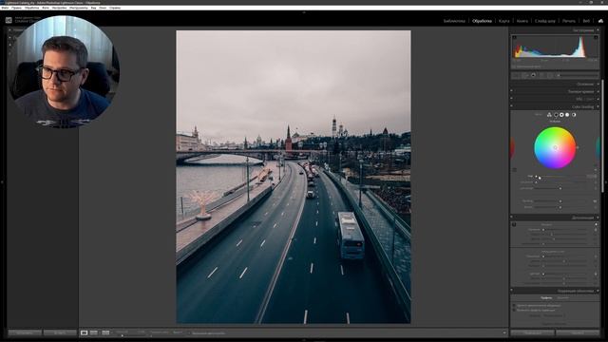Screen dimensions: 608x342
Task: Select the Crop Overlay tool
Action: [x=515, y=75]
